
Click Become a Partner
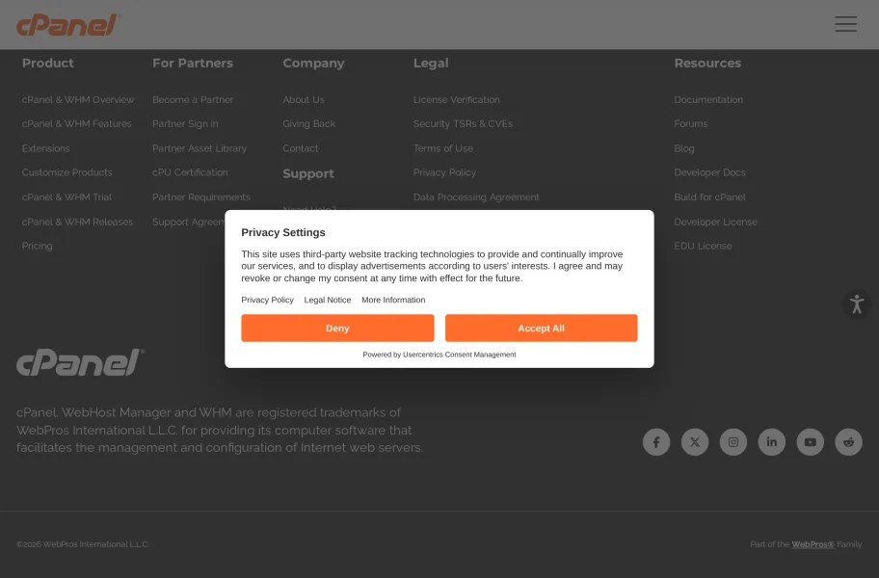click(193, 99)
